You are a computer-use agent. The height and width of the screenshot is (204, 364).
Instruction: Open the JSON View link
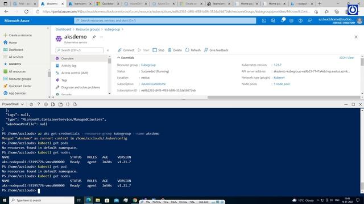(346, 58)
